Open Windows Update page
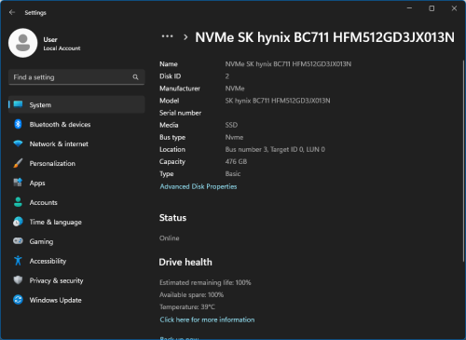Viewport: 466px width, 340px height. point(76,300)
